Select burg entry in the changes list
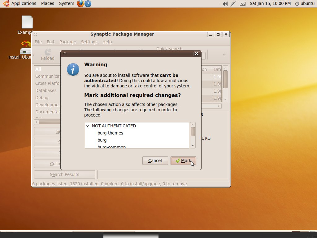This screenshot has width=317, height=238. point(102,140)
